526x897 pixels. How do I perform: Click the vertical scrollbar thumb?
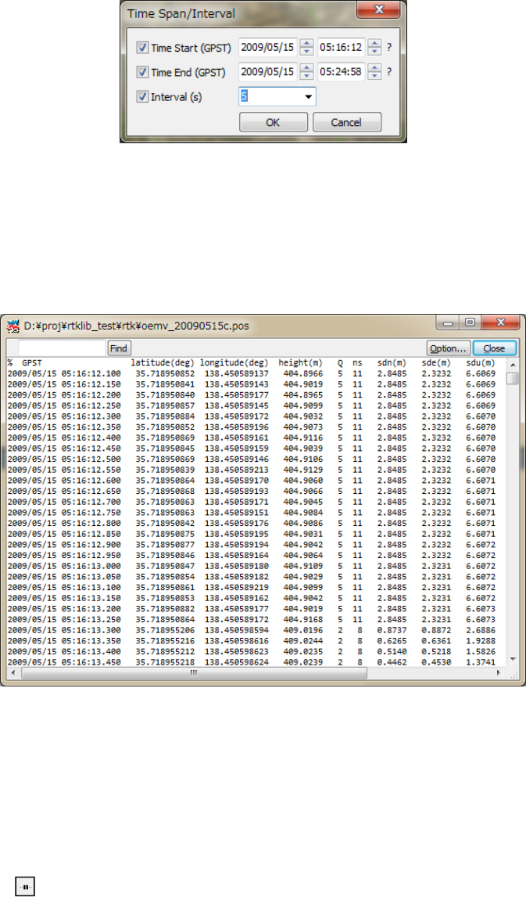512,377
